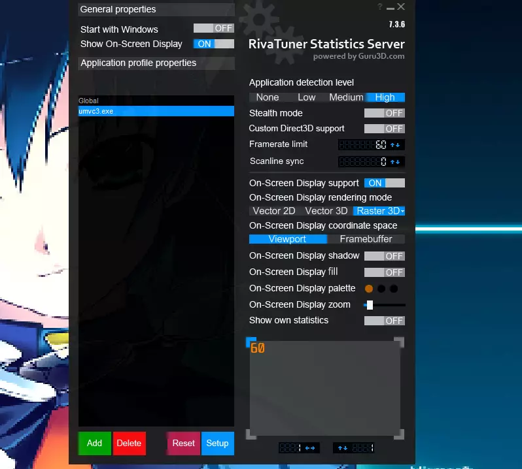Open the Raster 3D dropdown arrow

402,212
